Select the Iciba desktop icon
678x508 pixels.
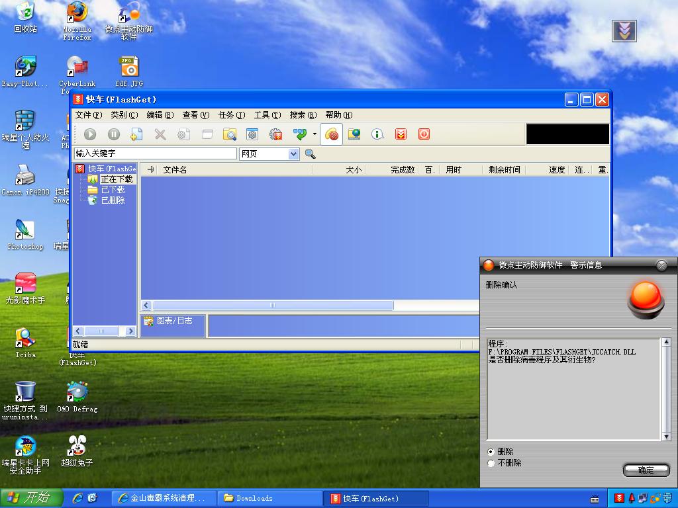click(25, 343)
